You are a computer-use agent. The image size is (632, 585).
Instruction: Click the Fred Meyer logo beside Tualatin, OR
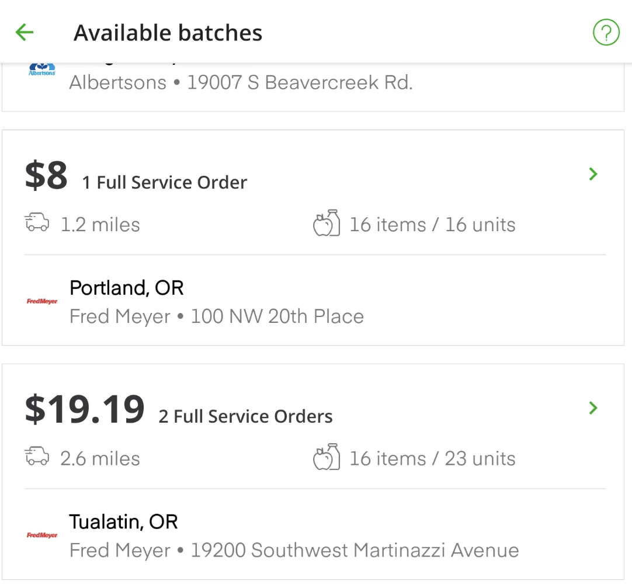42,535
